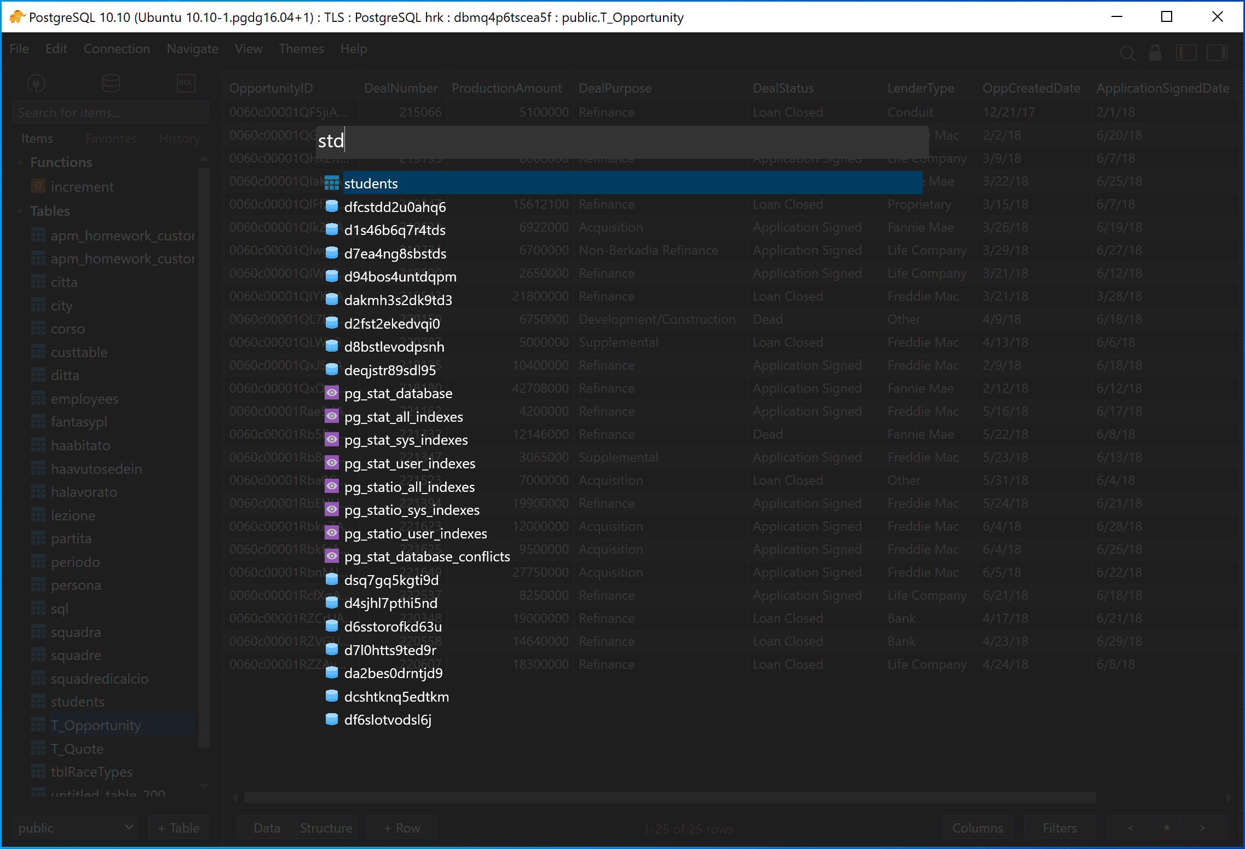The width and height of the screenshot is (1245, 849).
Task: Select the students table result
Action: point(624,183)
